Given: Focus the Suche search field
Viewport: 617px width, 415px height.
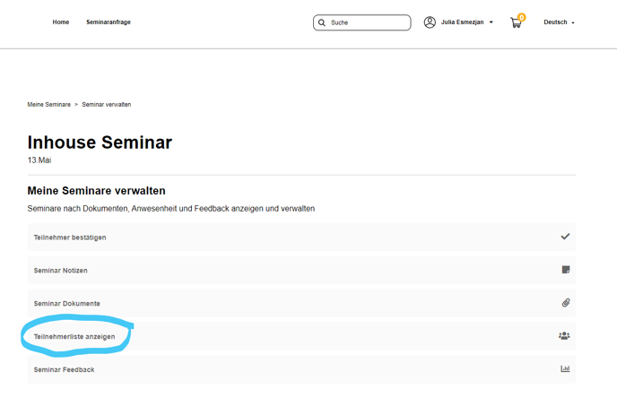Looking at the screenshot, I should [x=368, y=22].
